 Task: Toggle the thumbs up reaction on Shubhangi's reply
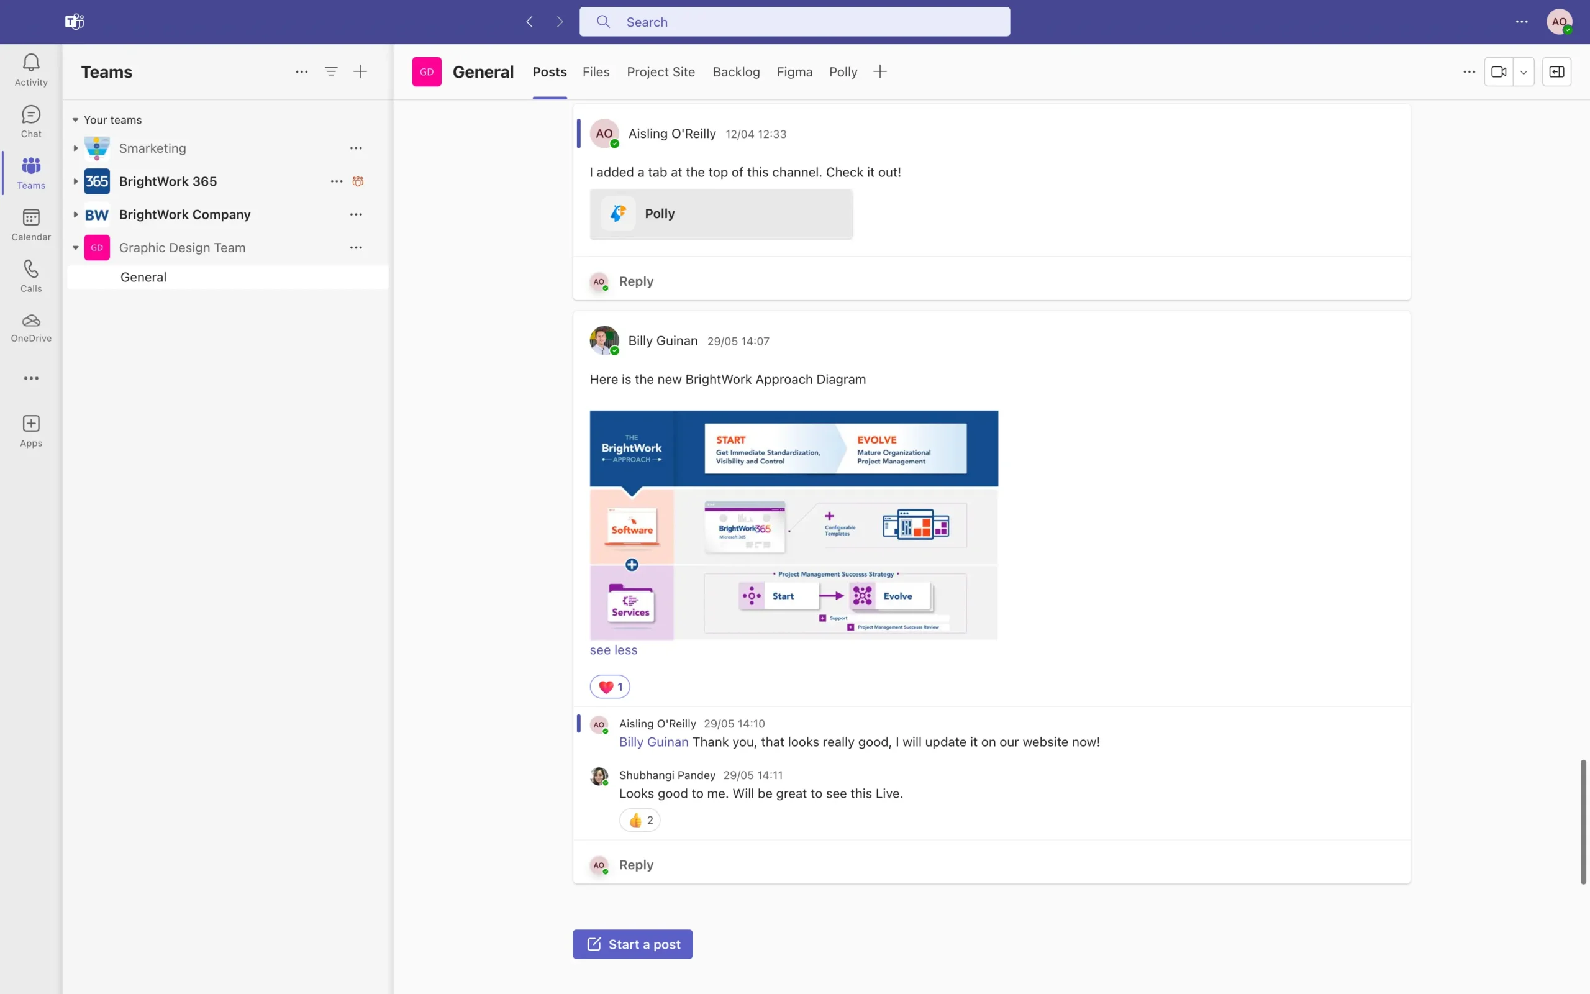(640, 820)
